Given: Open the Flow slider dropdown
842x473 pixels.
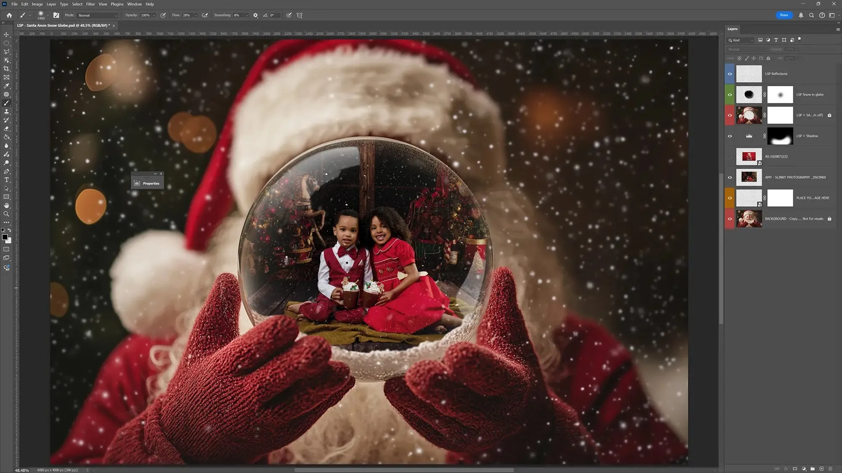Looking at the screenshot, I should coord(196,15).
